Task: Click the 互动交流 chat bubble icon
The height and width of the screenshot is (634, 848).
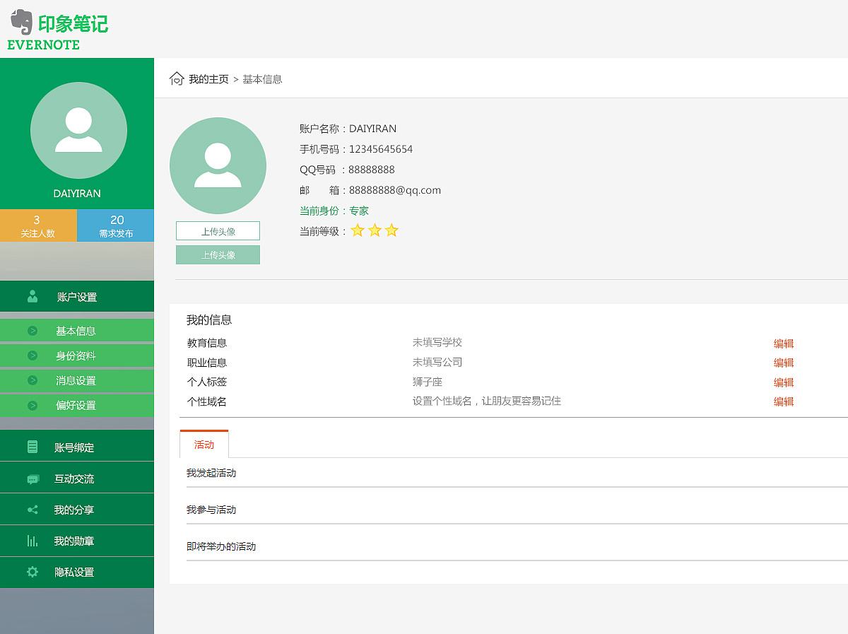Action: pos(31,478)
